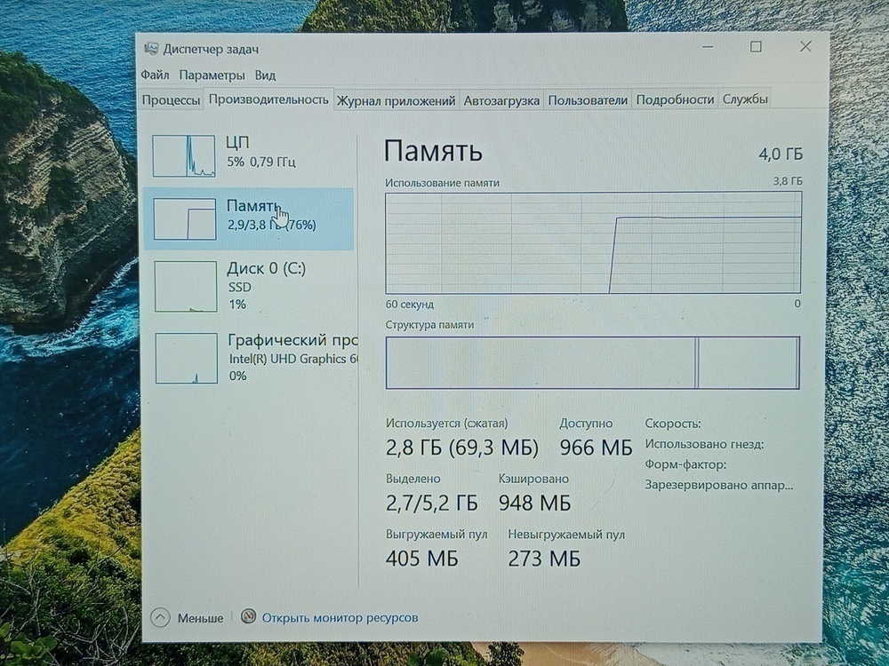Switch to the Процессы tab
The height and width of the screenshot is (666, 889).
(x=171, y=100)
